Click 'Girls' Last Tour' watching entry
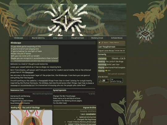Image resolution: width=167 pixels, height=125 pixels. [113, 65]
